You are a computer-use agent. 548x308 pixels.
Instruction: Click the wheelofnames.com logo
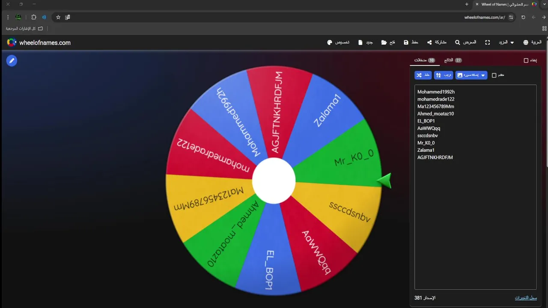(x=39, y=43)
